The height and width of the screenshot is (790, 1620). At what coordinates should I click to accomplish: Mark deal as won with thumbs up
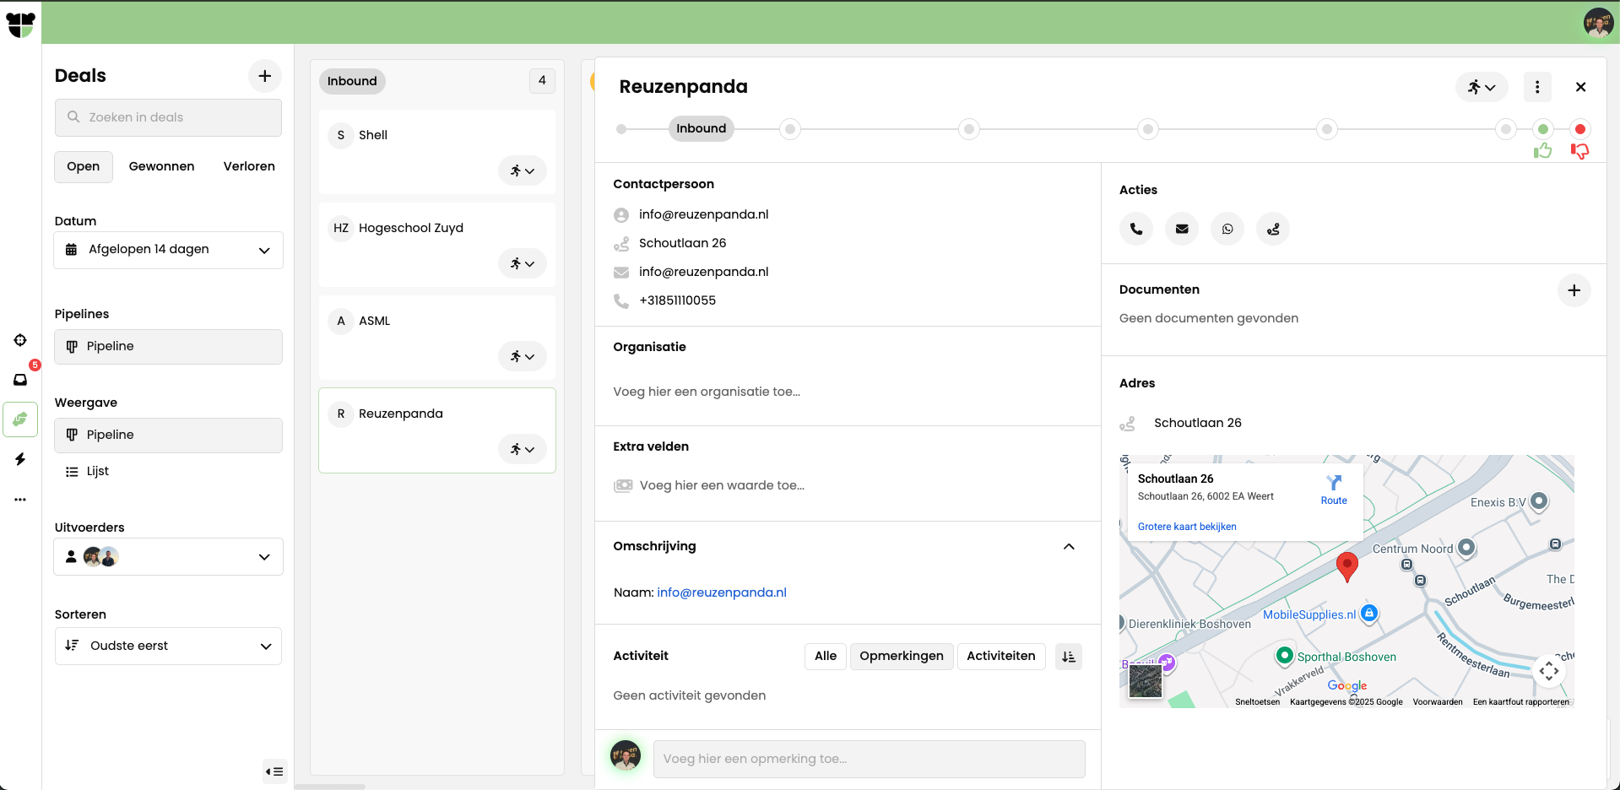click(x=1542, y=151)
